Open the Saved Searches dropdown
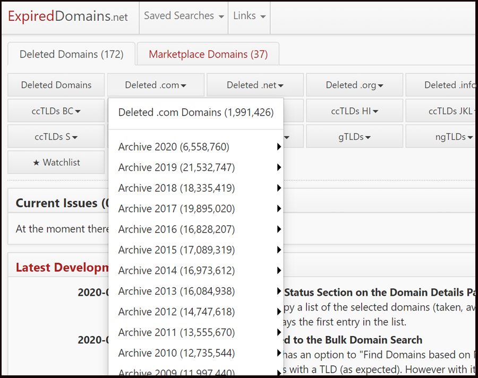 (184, 16)
